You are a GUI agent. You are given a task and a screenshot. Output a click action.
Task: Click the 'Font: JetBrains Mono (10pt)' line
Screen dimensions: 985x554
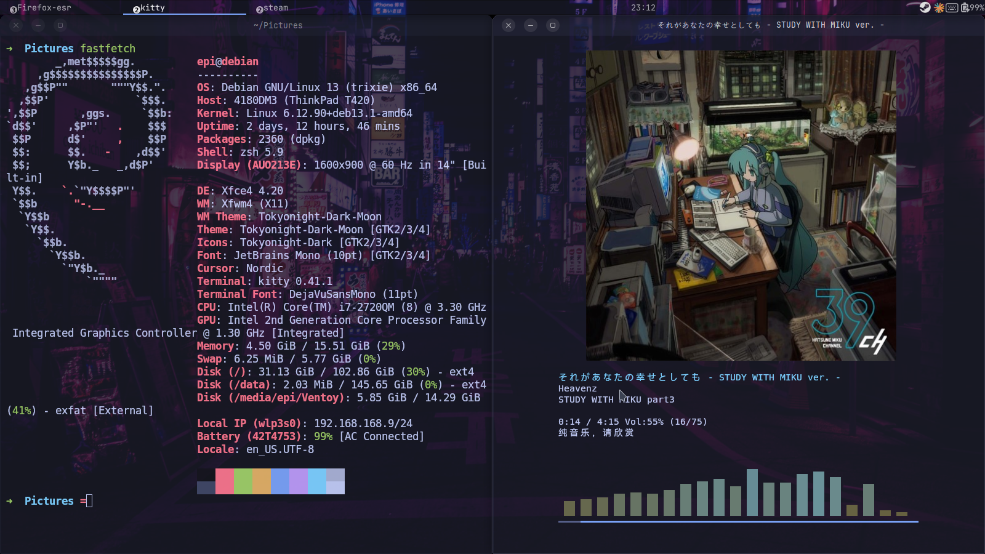pyautogui.click(x=314, y=255)
